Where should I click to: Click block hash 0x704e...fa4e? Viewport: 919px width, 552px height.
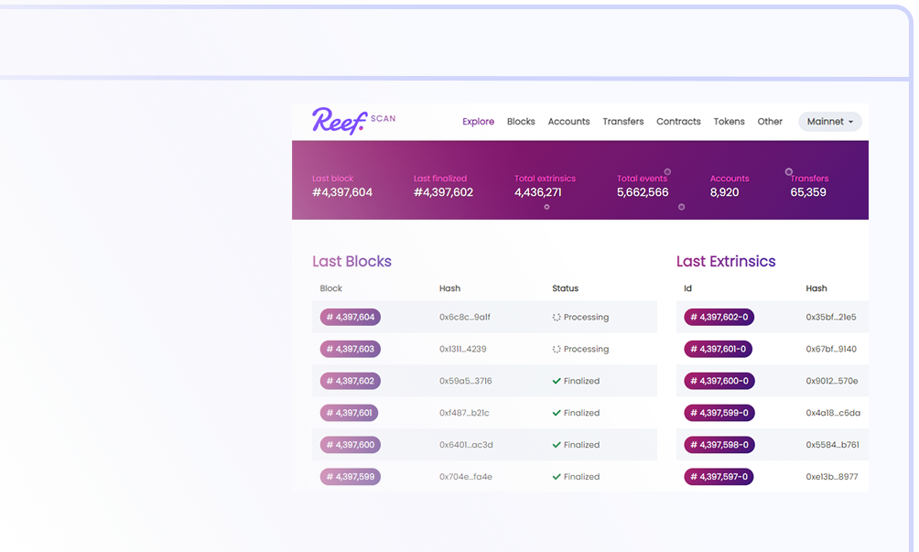tap(465, 476)
